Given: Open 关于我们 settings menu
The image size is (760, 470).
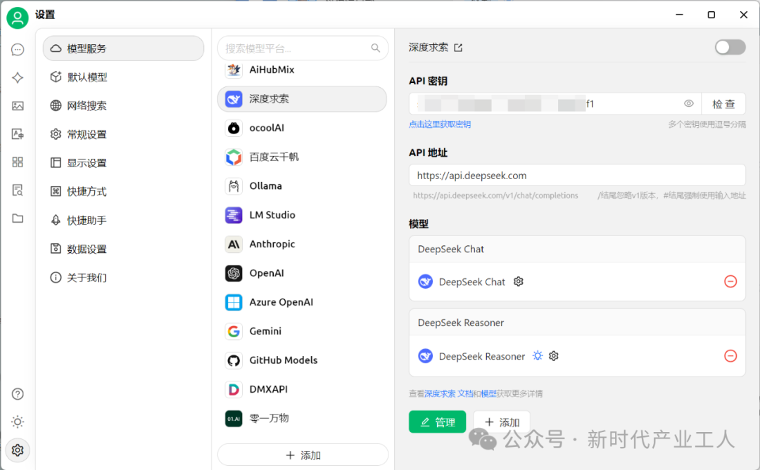Looking at the screenshot, I should pos(124,278).
